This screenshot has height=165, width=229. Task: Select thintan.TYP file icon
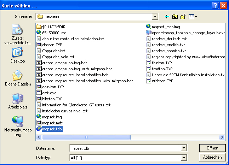point(149,63)
